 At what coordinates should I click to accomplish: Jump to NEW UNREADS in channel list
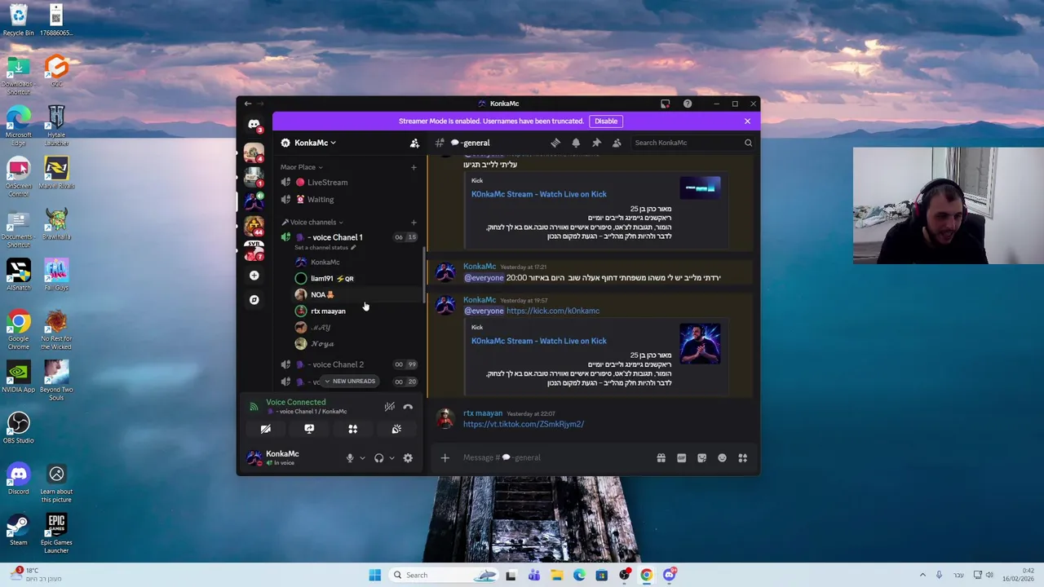tap(349, 381)
